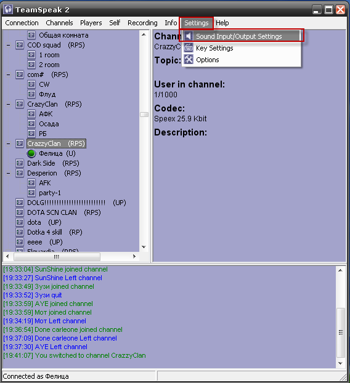Click log line 'You switched to channel CrazzyClan'
This screenshot has height=383, width=350.
point(75,355)
